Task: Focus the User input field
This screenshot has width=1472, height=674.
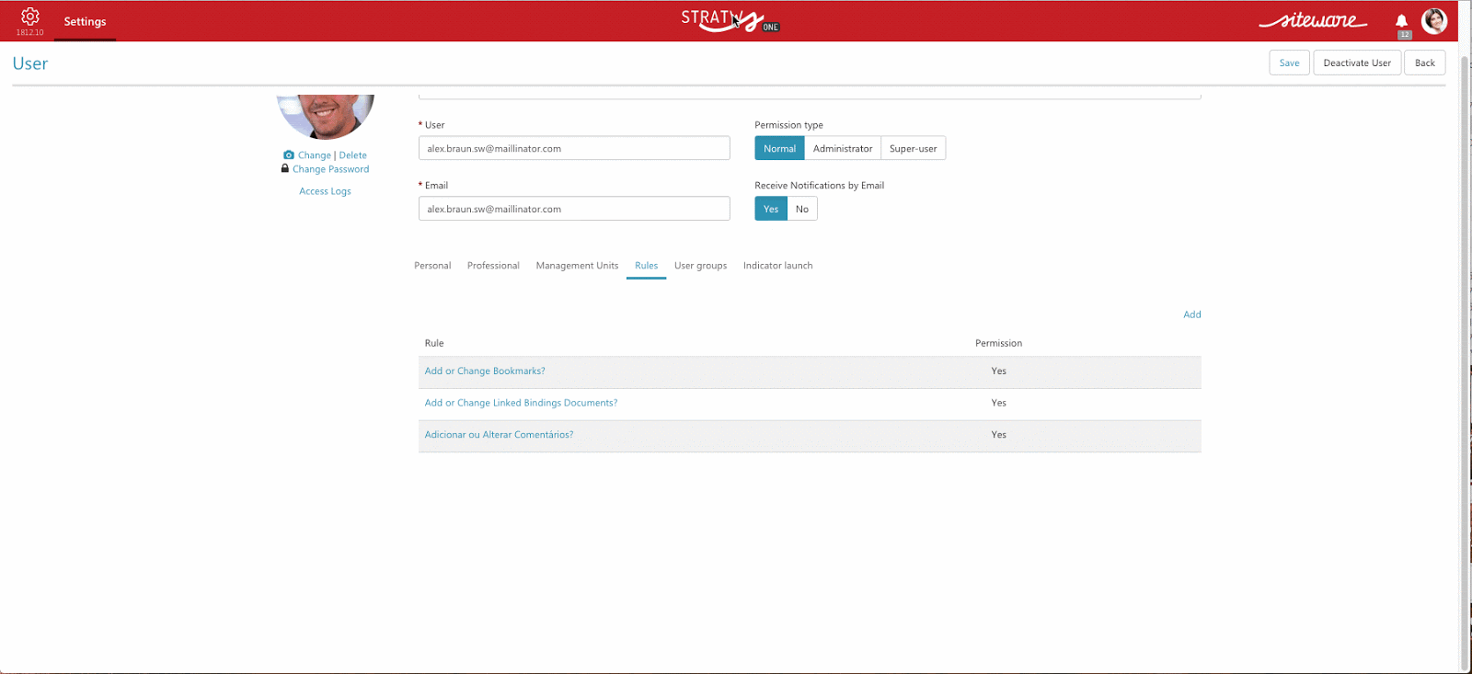Action: pyautogui.click(x=574, y=148)
